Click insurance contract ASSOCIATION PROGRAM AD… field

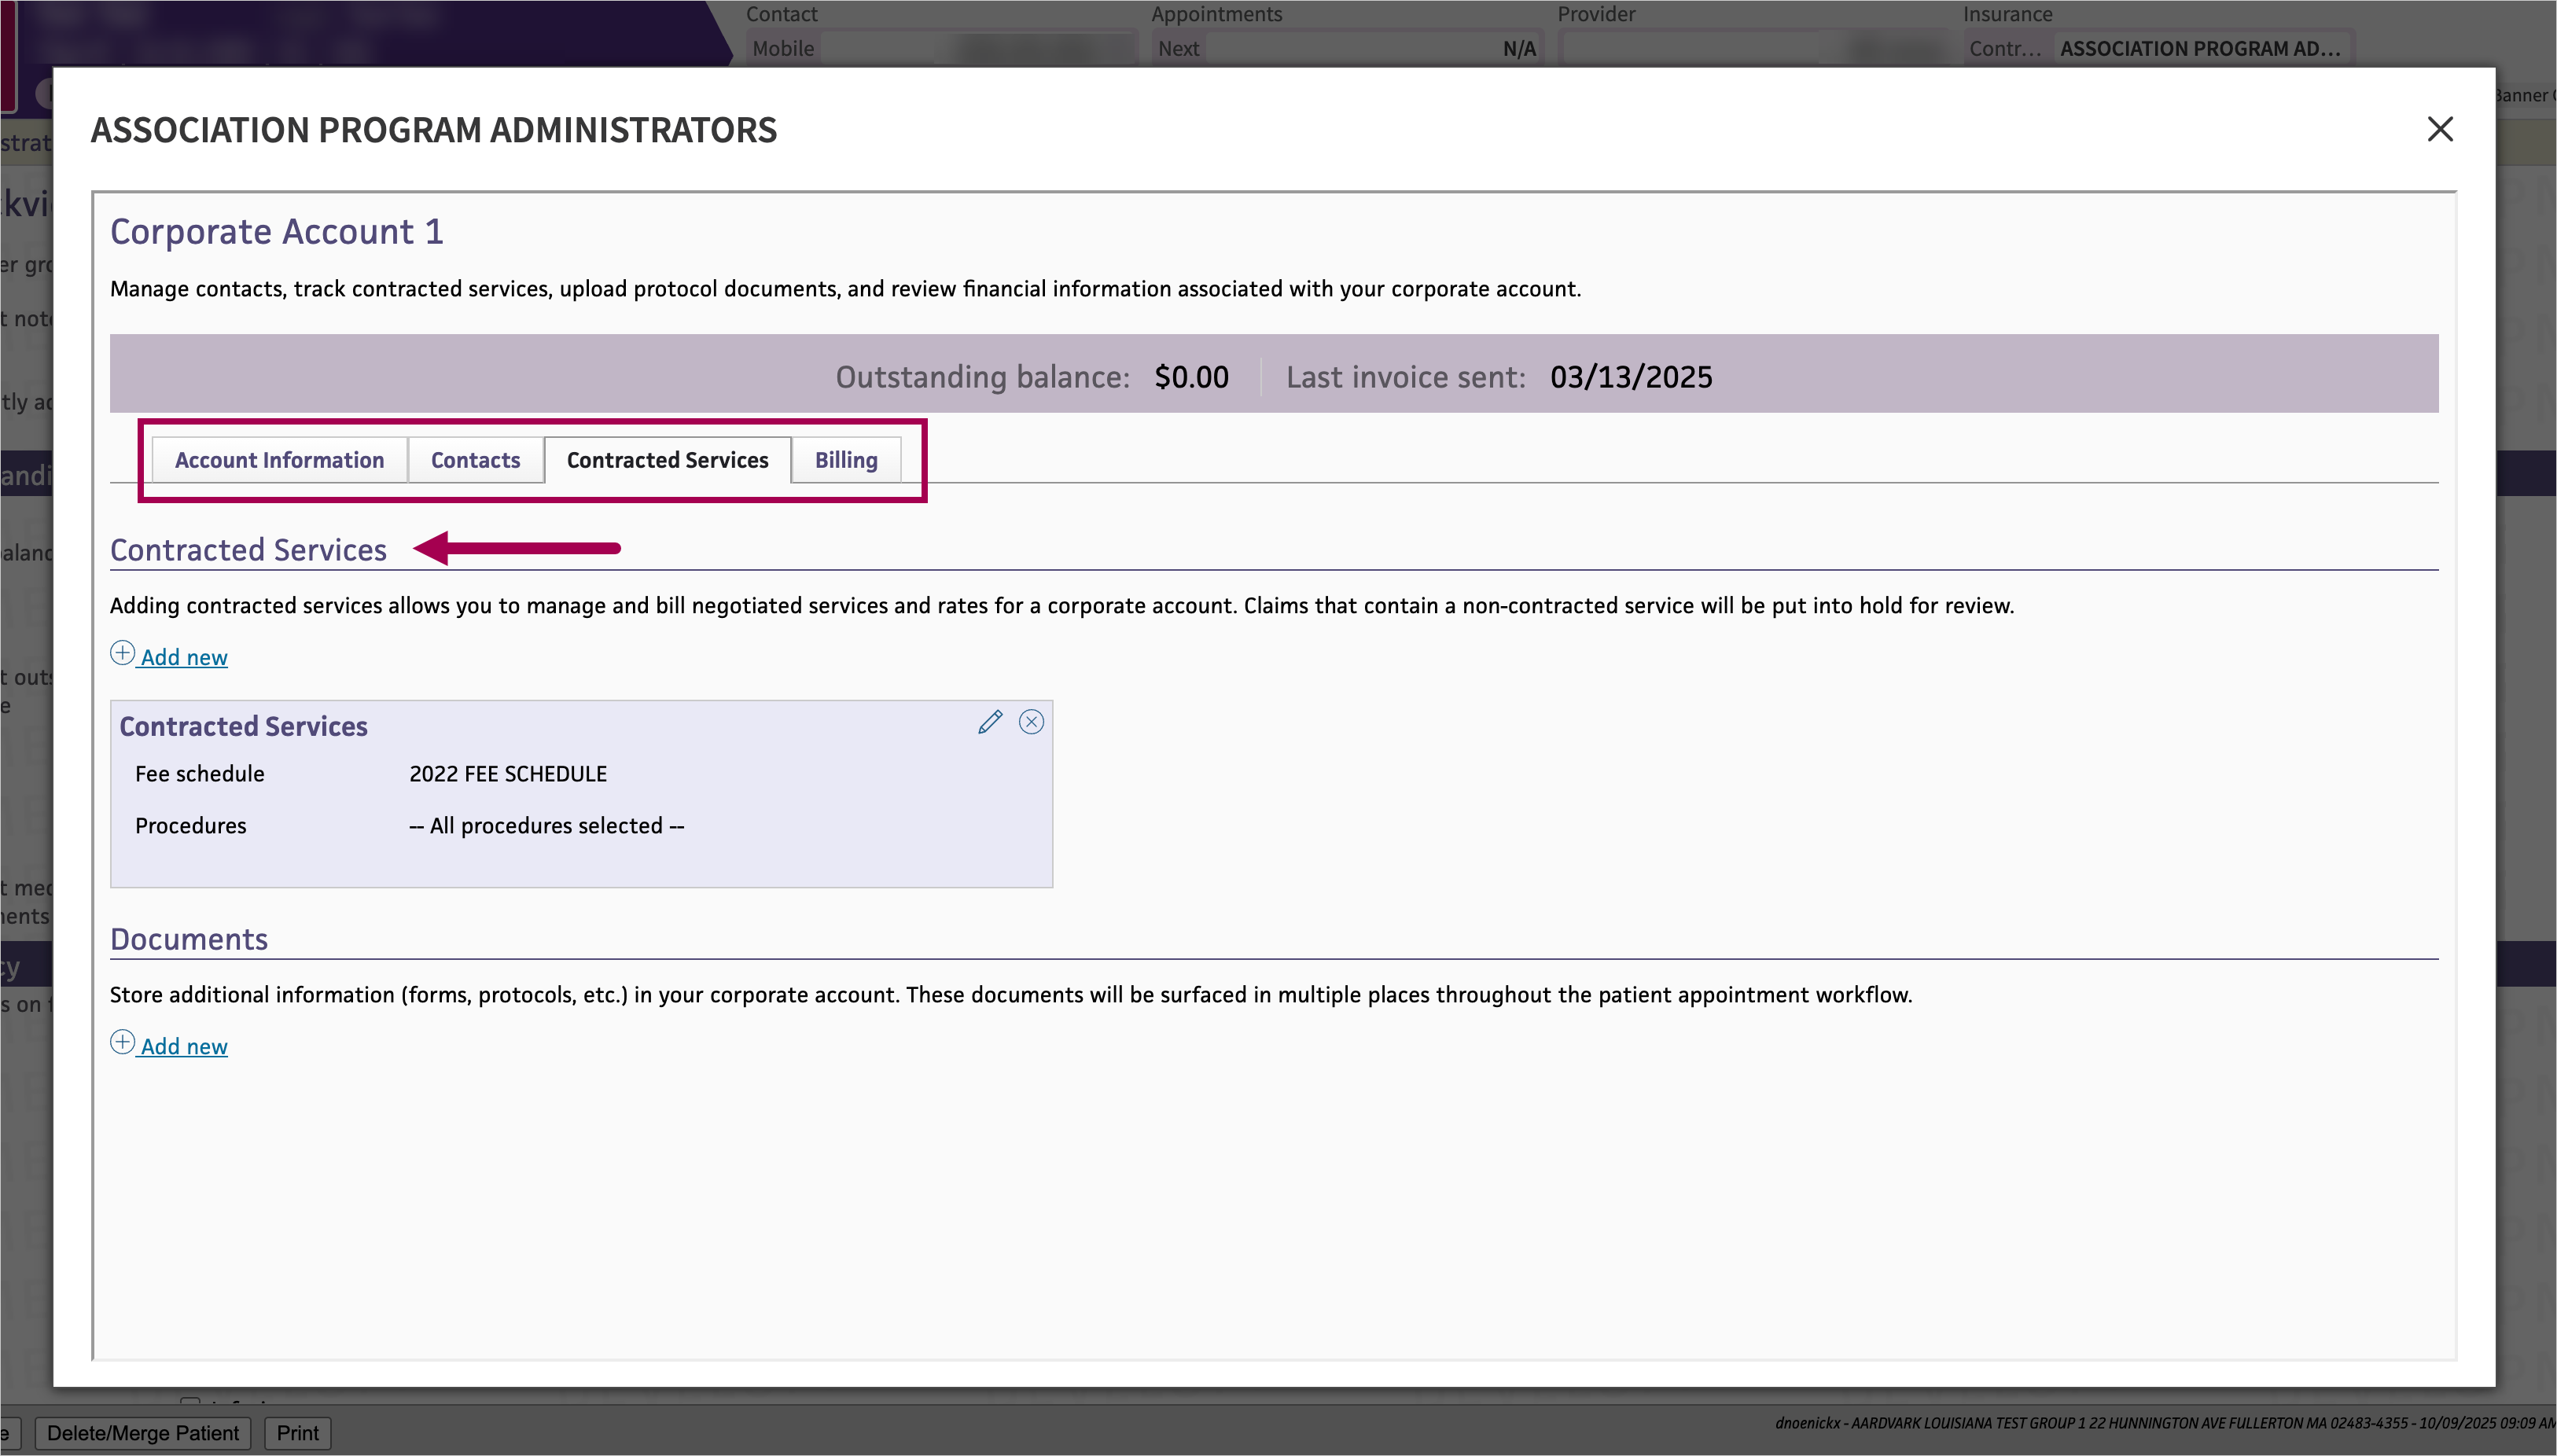(2199, 48)
